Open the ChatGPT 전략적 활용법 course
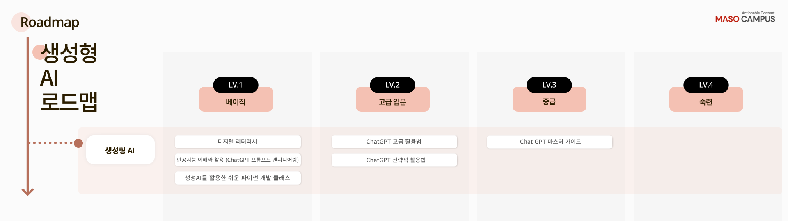The image size is (788, 221). click(x=394, y=160)
